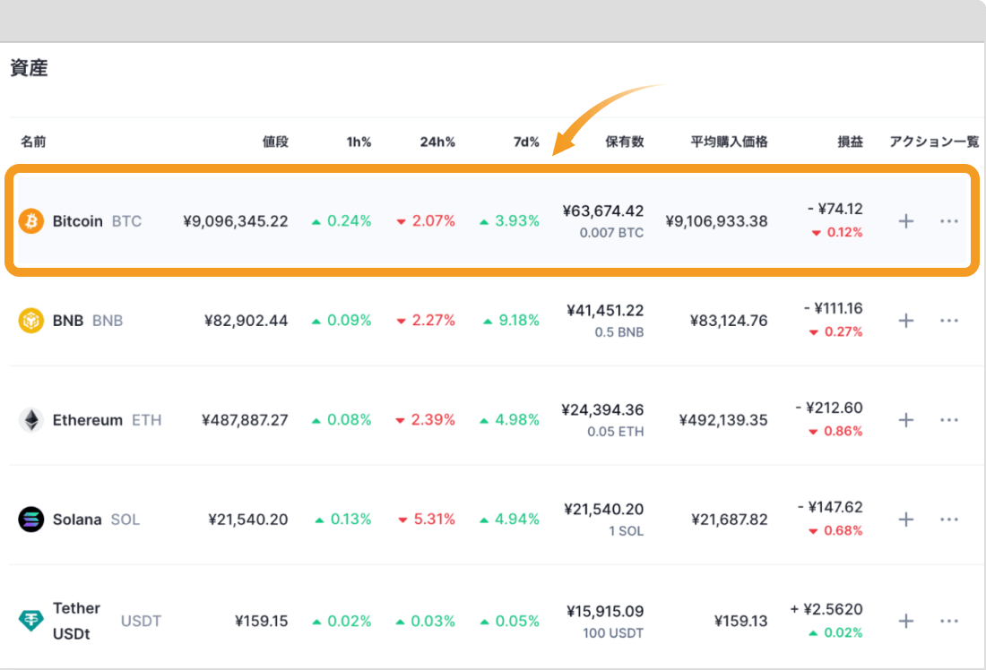The image size is (986, 670).
Task: Click the Solana average buy price ¥21,687.82
Action: [730, 520]
